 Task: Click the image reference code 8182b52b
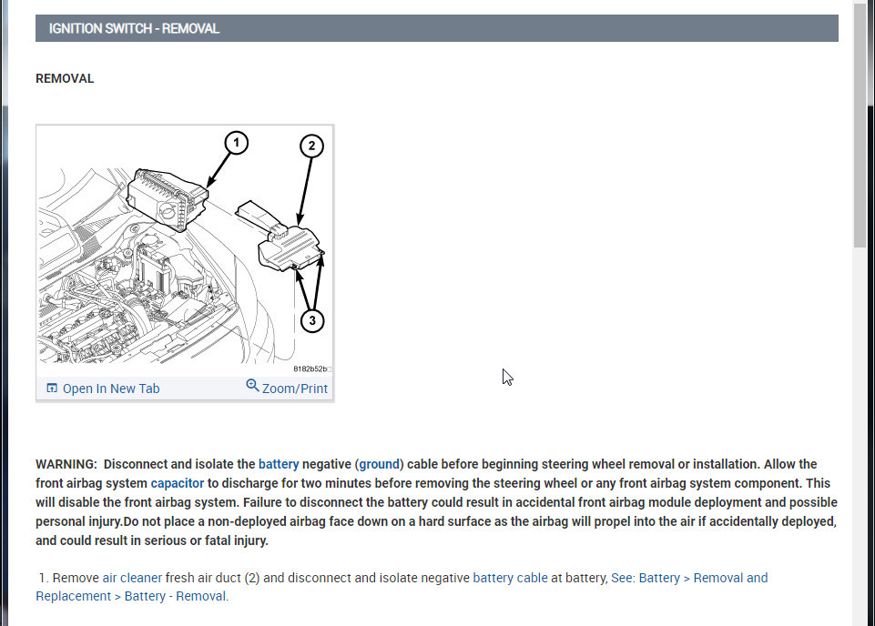pyautogui.click(x=310, y=369)
